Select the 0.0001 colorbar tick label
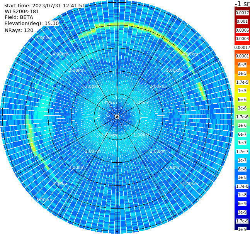 click(x=242, y=56)
